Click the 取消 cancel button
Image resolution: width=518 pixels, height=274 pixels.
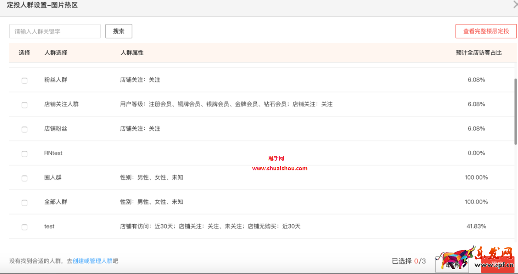[x=452, y=265]
